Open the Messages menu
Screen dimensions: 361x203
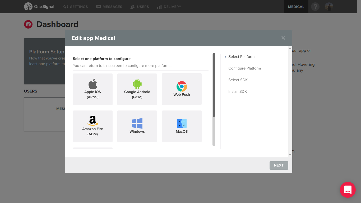(x=109, y=7)
